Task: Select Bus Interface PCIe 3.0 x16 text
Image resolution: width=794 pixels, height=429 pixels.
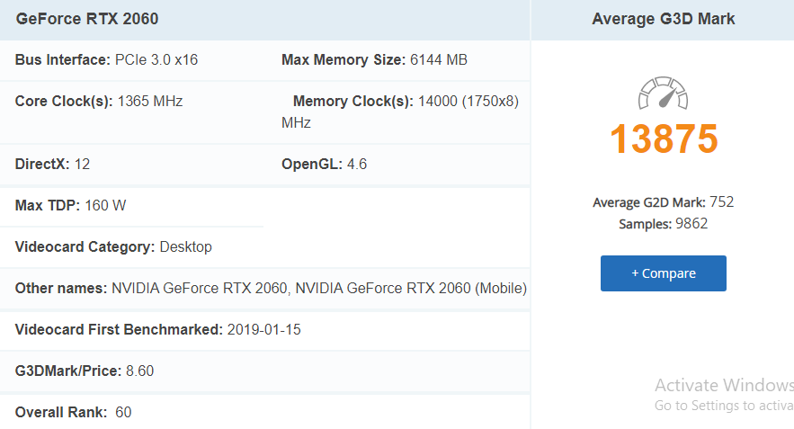Action: 106,59
